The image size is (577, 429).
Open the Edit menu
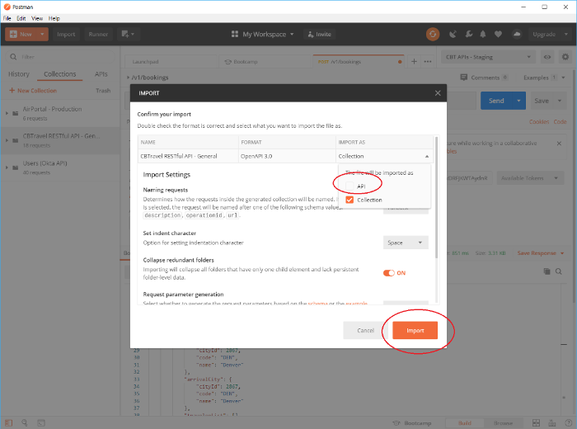click(x=21, y=18)
